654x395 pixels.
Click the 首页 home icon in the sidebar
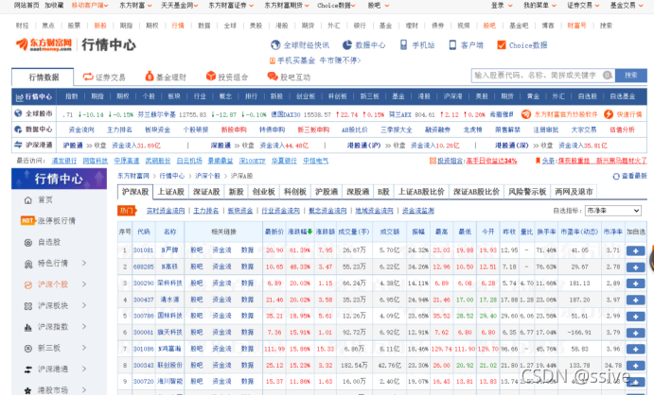pos(28,200)
